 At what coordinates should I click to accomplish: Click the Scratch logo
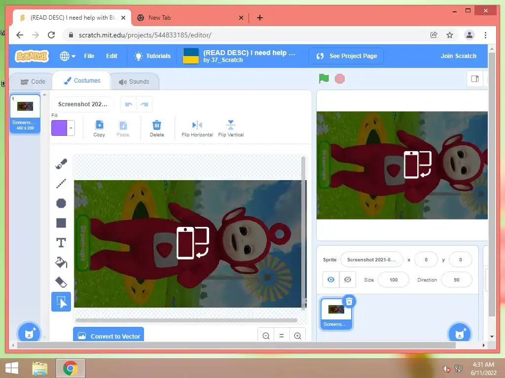[32, 56]
